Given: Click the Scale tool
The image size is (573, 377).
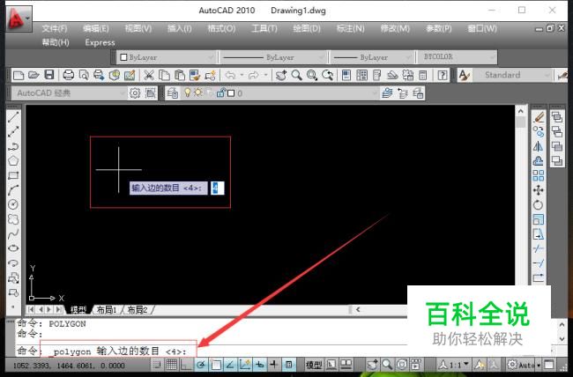Looking at the screenshot, I should tap(539, 219).
